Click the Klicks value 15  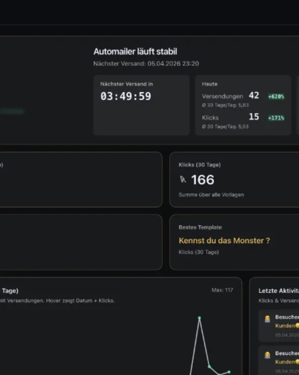coord(254,117)
